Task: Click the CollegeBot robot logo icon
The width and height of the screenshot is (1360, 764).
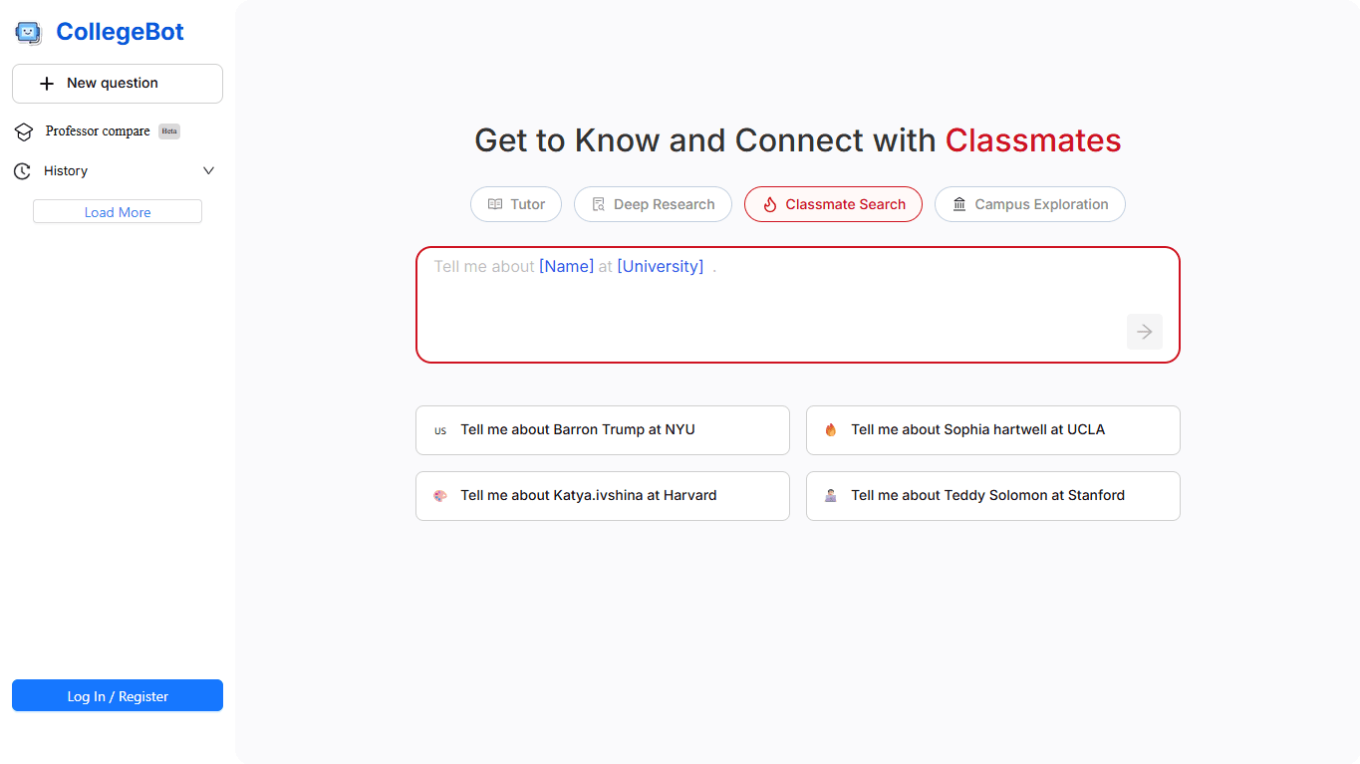Action: click(28, 33)
